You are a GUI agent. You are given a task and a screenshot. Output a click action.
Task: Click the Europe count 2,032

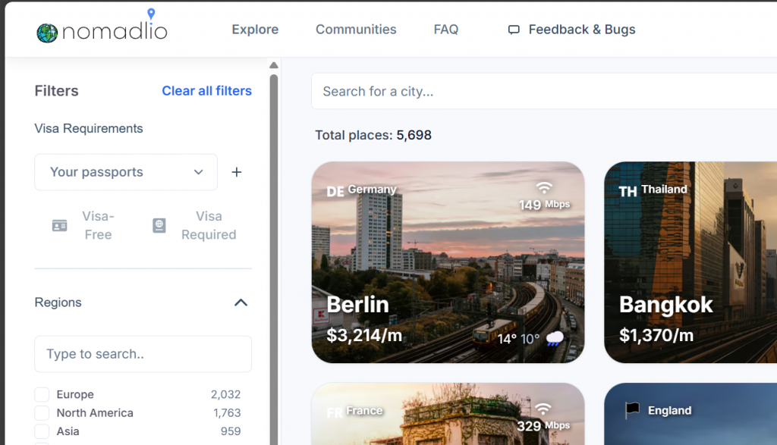(x=225, y=394)
